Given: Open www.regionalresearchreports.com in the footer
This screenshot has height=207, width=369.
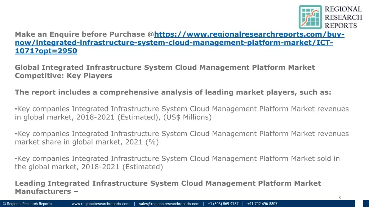Looking at the screenshot, I should (x=101, y=204).
